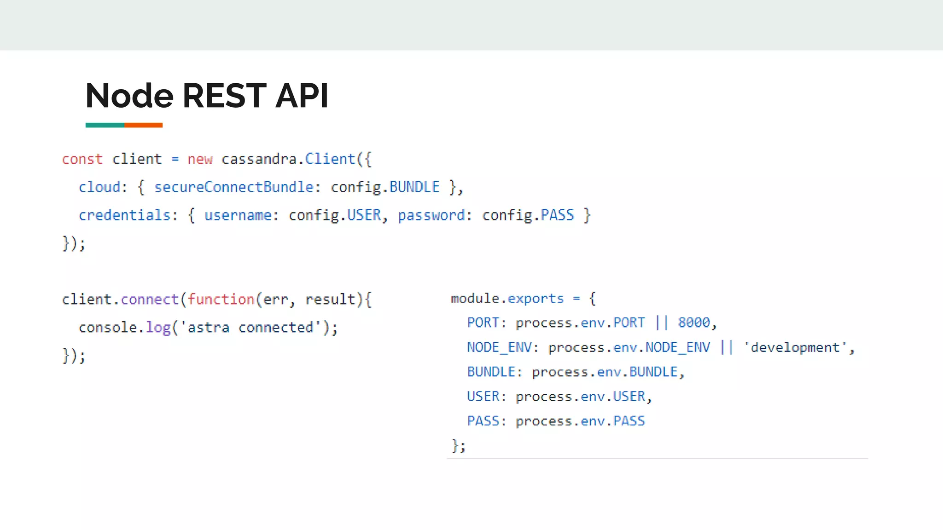The width and height of the screenshot is (943, 530).
Task: Click the green underline segment beneath title
Action: [105, 125]
